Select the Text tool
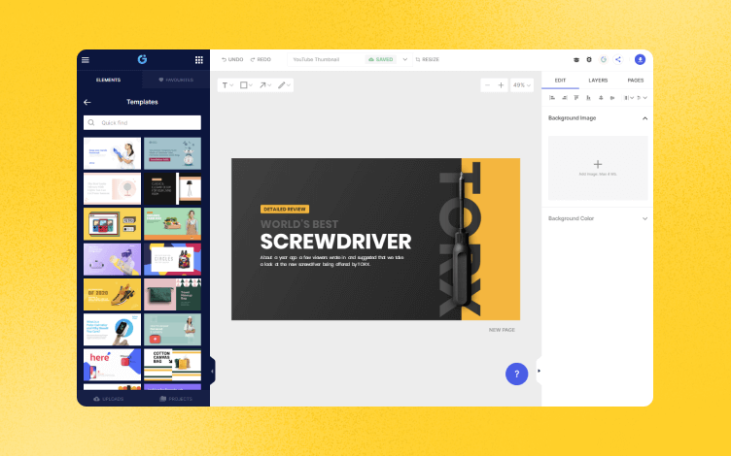This screenshot has width=731, height=456. [x=225, y=85]
